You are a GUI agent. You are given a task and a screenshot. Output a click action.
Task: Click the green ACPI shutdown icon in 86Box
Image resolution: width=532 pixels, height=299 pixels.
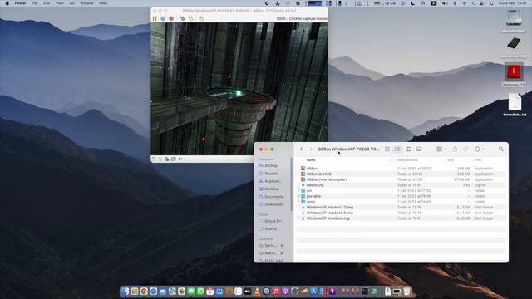163,18
